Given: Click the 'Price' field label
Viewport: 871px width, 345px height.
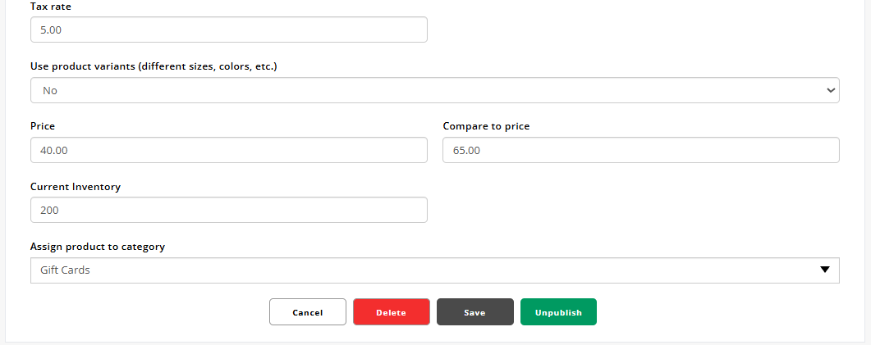Looking at the screenshot, I should pyautogui.click(x=43, y=126).
